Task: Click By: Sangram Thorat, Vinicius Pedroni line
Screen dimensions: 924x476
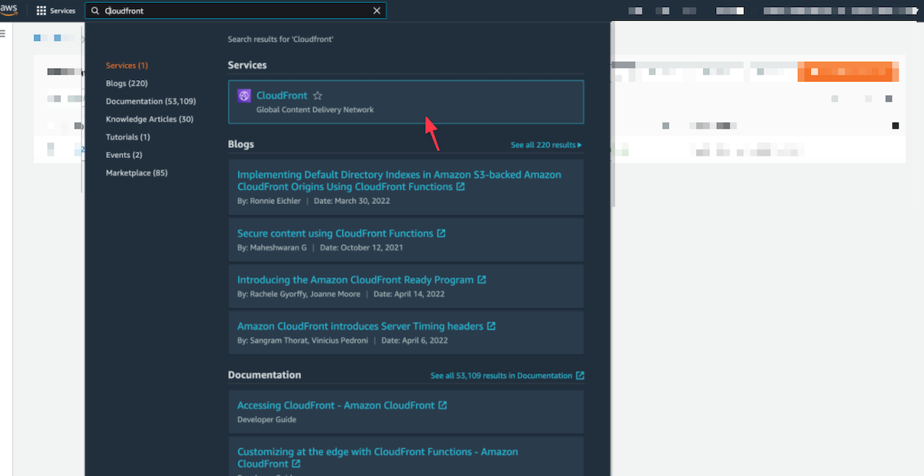Action: point(302,340)
